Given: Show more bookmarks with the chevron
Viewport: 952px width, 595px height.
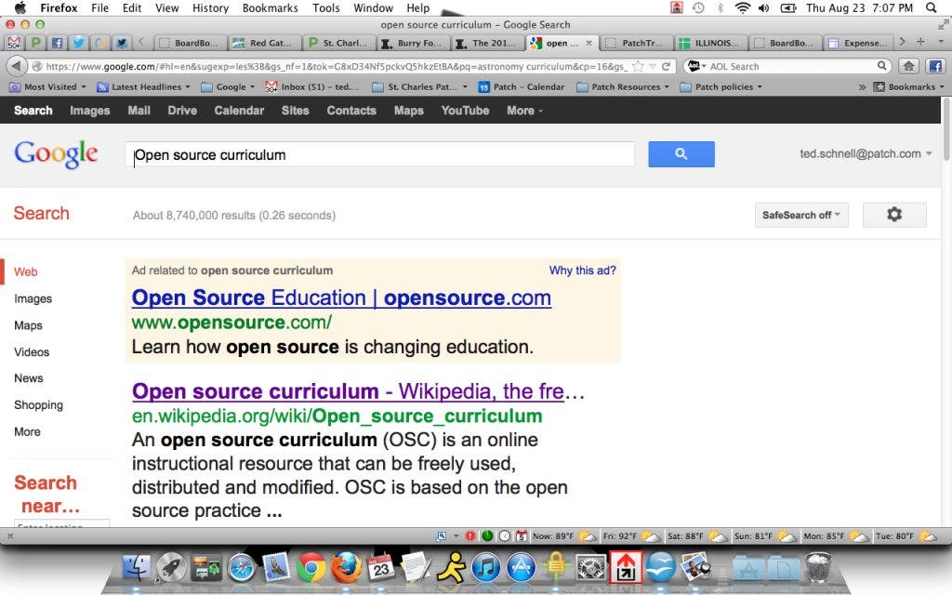Looking at the screenshot, I should [x=862, y=86].
